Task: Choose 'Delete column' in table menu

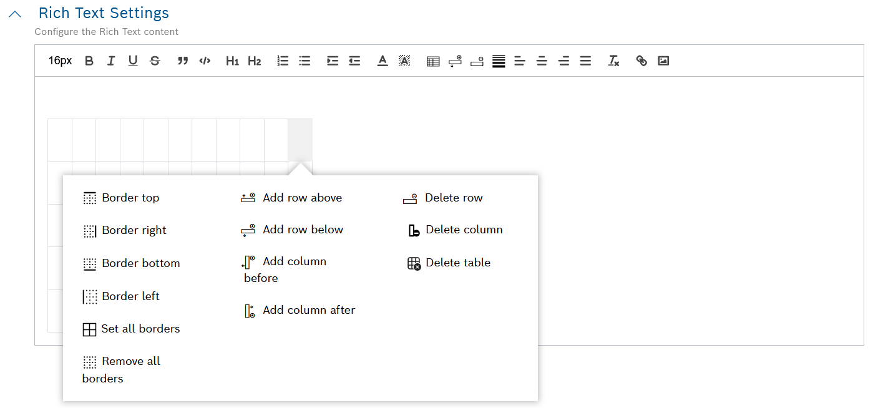Action: (x=464, y=230)
